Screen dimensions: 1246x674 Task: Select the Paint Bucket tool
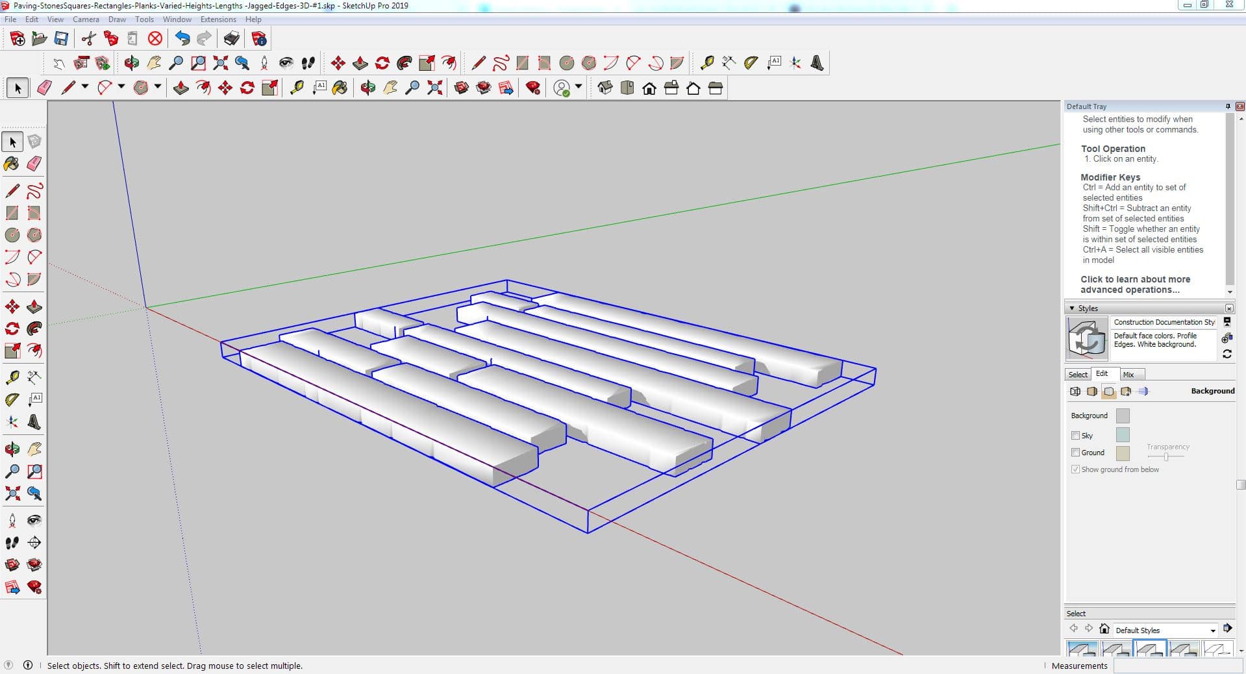pos(12,164)
